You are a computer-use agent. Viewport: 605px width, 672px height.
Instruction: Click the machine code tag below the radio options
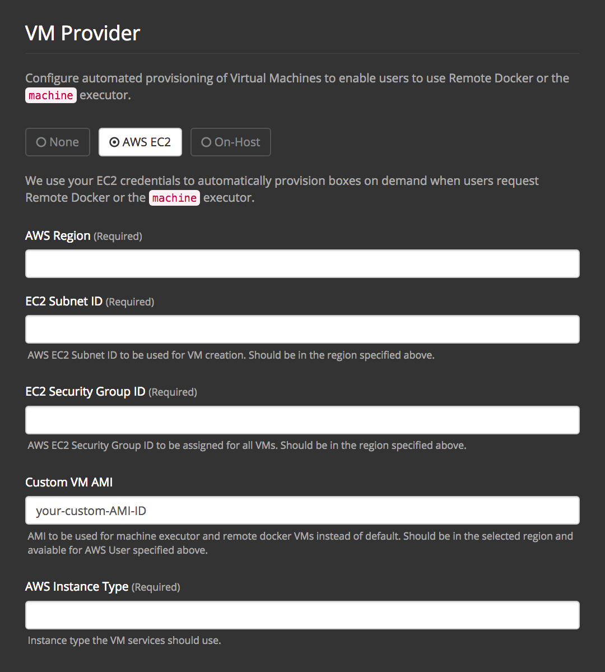(x=174, y=198)
